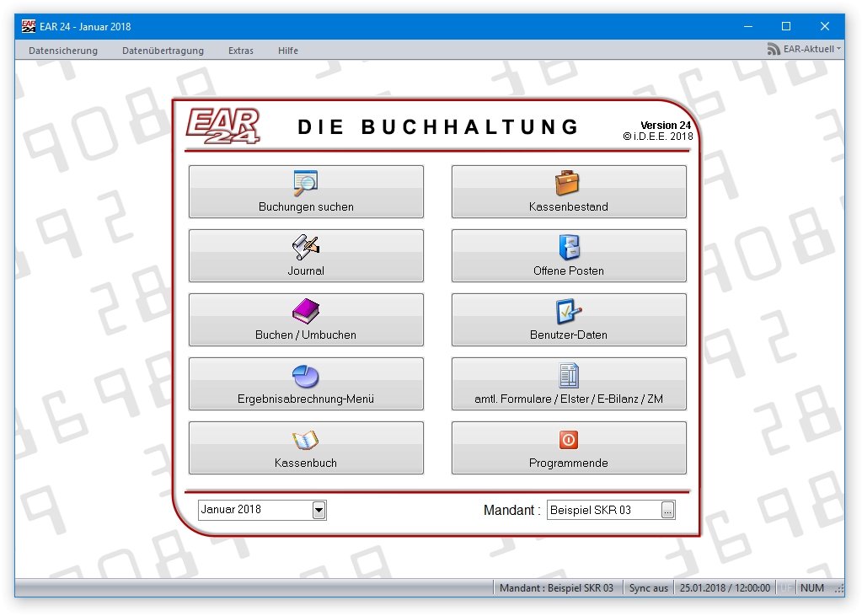Click the Buchungen suchen button label
The width and height of the screenshot is (862, 616).
point(306,206)
